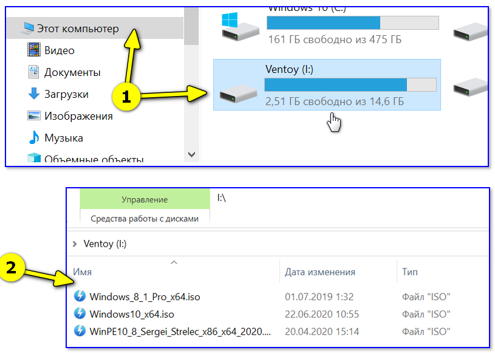Click the This PC monitor icon
Image resolution: width=495 pixels, height=353 pixels.
29,28
